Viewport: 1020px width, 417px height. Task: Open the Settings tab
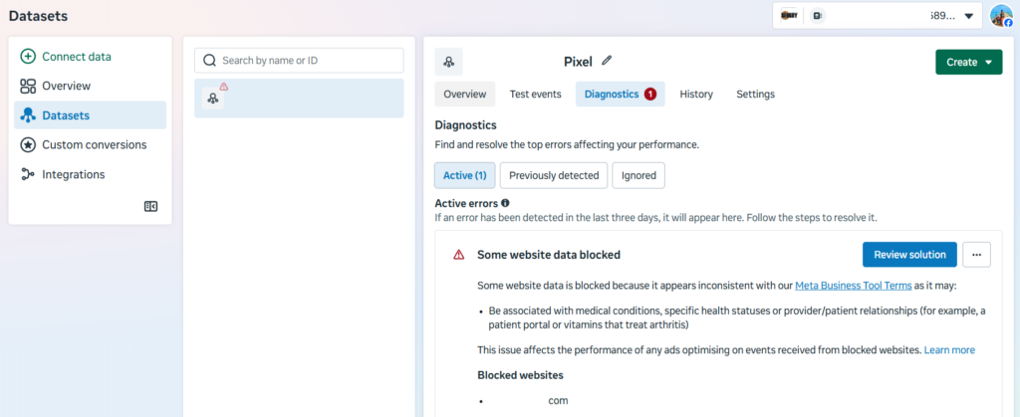(x=755, y=95)
